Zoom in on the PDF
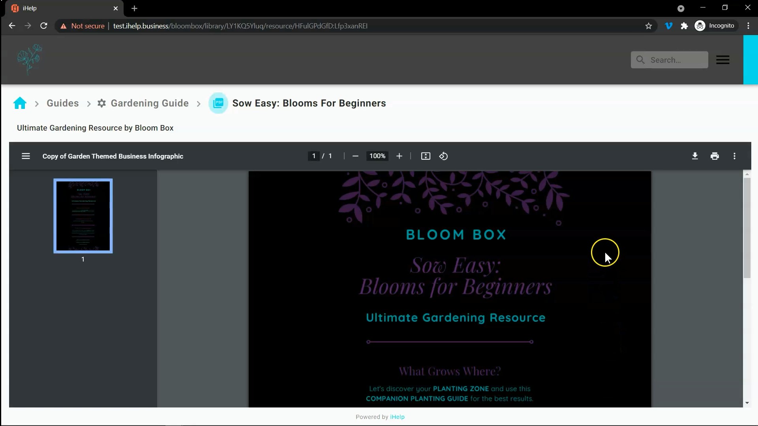The height and width of the screenshot is (426, 758). (399, 156)
